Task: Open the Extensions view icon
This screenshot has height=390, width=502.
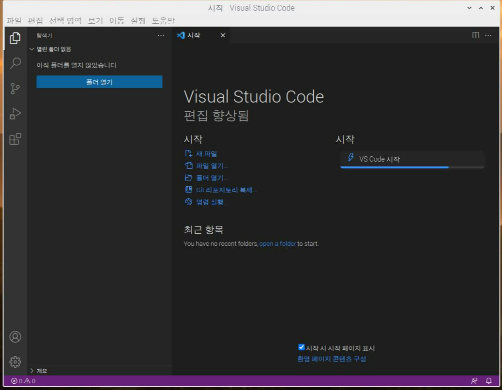Action: tap(15, 139)
